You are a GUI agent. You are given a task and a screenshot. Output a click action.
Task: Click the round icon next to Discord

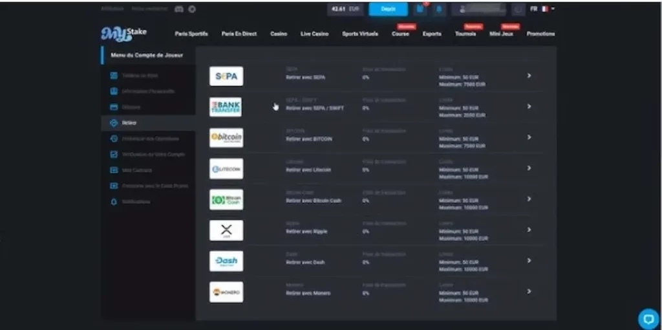(192, 9)
